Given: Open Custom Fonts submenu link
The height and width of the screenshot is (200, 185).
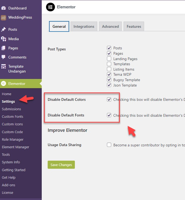Looking at the screenshot, I should click(12, 117).
